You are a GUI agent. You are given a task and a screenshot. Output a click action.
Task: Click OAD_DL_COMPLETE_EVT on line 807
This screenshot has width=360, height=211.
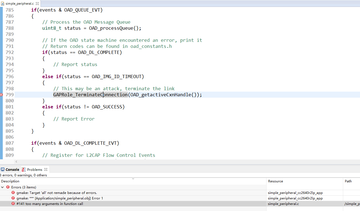click(x=90, y=143)
